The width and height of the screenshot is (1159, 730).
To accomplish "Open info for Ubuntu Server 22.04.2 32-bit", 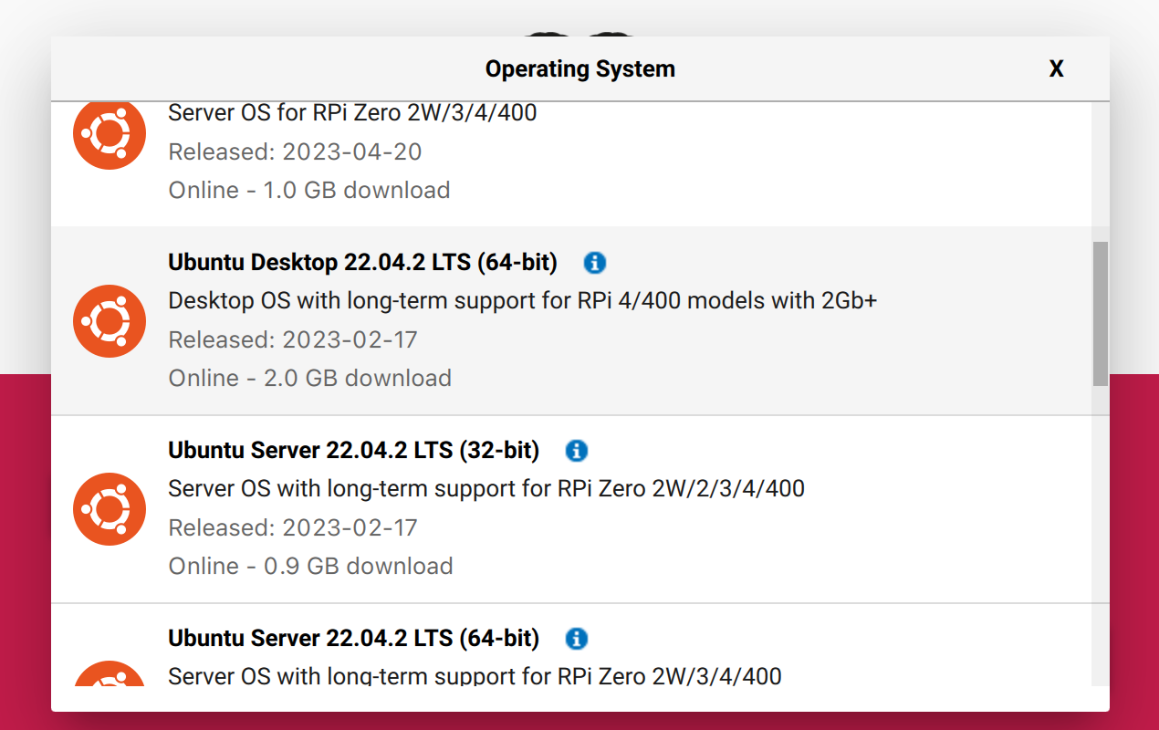I will pos(576,451).
